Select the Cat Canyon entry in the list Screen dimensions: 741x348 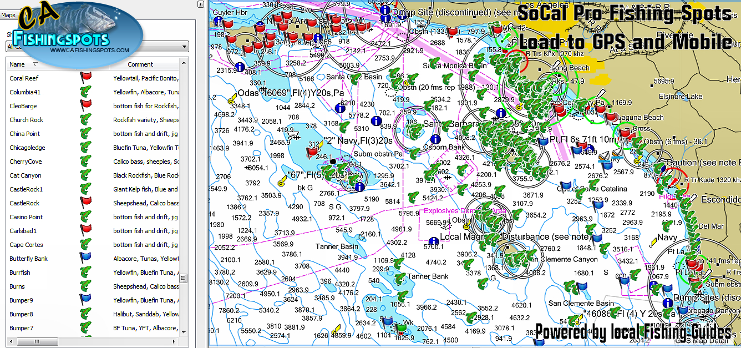click(x=25, y=175)
